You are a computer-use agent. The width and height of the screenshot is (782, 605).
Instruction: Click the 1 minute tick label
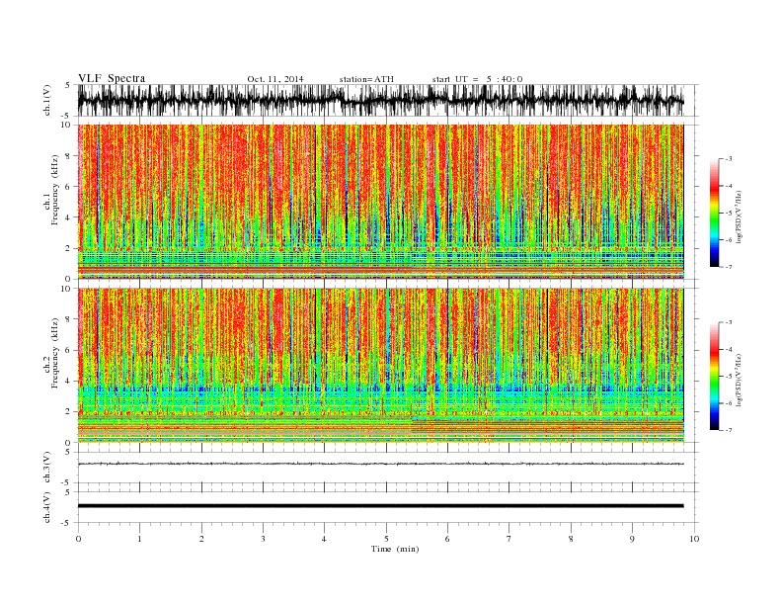tap(139, 539)
